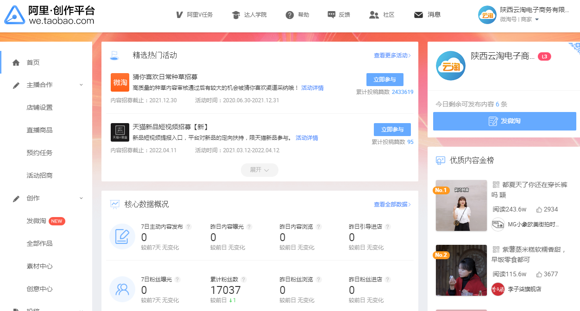Click the L3 level badge
Image resolution: width=580 pixels, height=311 pixels.
tap(544, 56)
